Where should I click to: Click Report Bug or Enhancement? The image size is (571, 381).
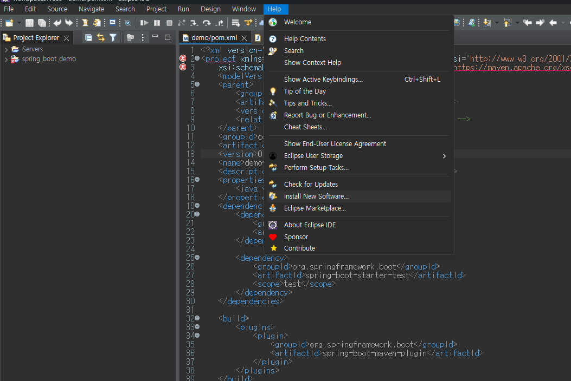pyautogui.click(x=359, y=115)
